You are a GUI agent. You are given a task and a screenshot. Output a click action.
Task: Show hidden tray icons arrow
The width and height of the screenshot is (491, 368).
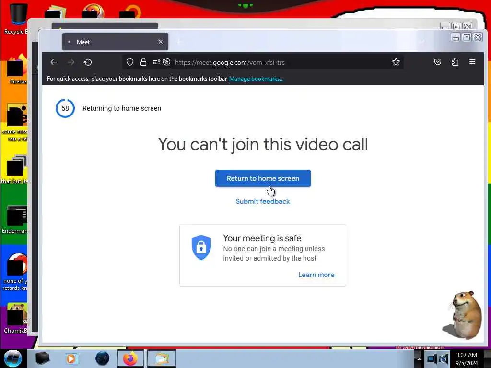pos(419,358)
